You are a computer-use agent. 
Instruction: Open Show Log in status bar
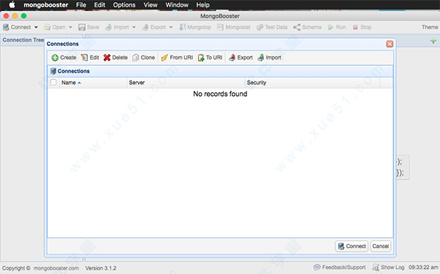tap(389, 267)
